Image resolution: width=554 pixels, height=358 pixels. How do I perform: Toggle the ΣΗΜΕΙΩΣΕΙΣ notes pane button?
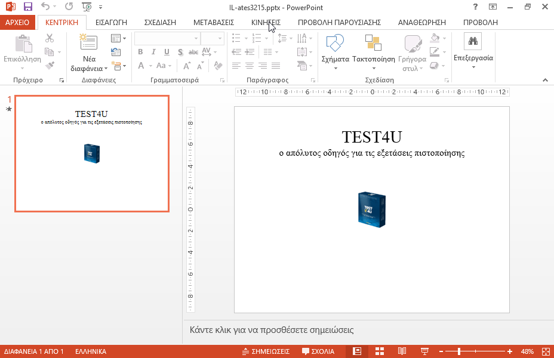tap(266, 351)
